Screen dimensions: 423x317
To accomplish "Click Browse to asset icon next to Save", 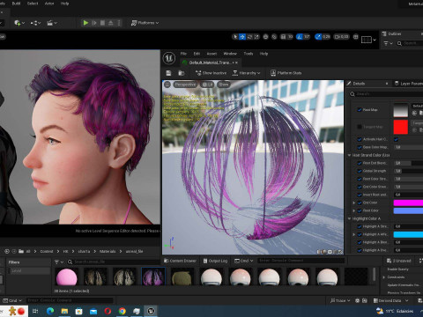I will [x=182, y=73].
